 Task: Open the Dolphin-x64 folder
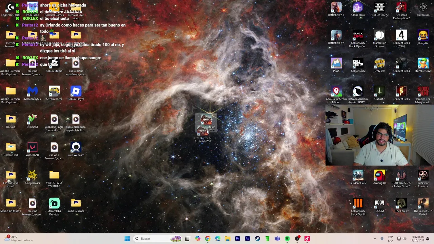click(x=11, y=149)
